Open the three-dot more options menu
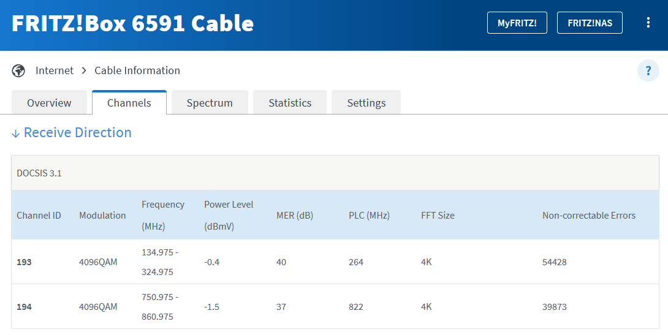Viewport: 668px width, 335px height. [x=648, y=23]
